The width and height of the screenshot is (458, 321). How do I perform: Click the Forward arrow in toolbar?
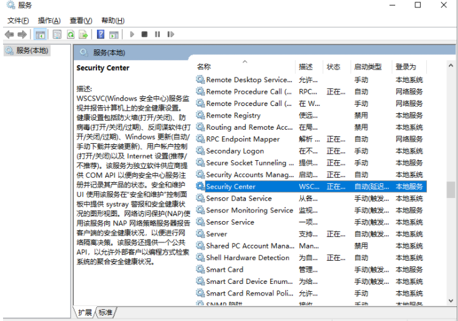click(x=23, y=35)
